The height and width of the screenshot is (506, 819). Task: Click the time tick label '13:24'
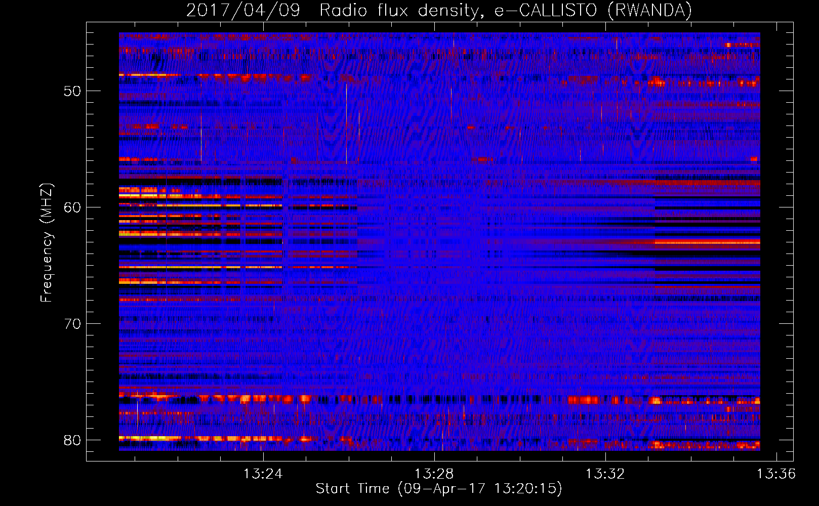263,474
